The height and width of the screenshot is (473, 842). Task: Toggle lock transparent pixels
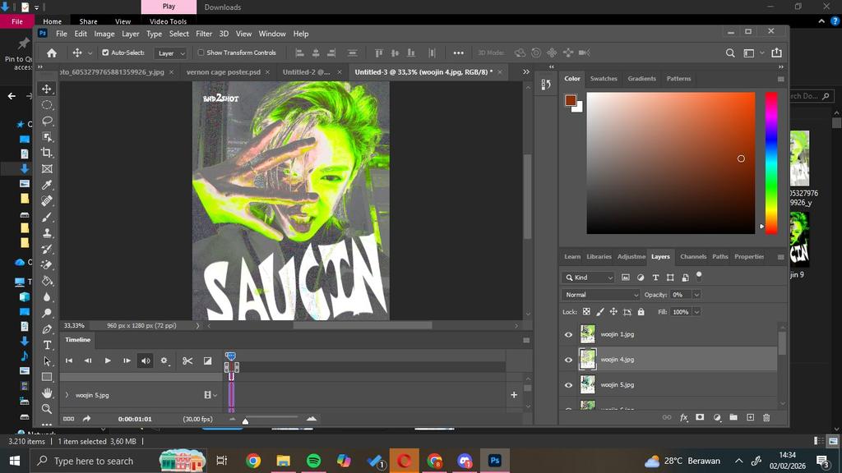coord(586,311)
